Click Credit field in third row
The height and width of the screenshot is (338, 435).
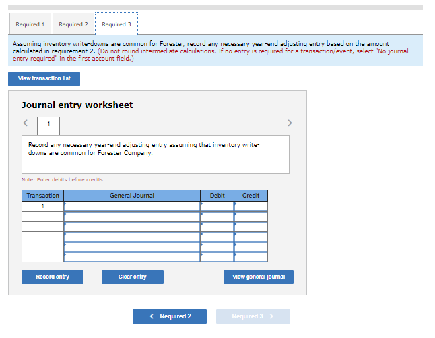[x=250, y=227]
